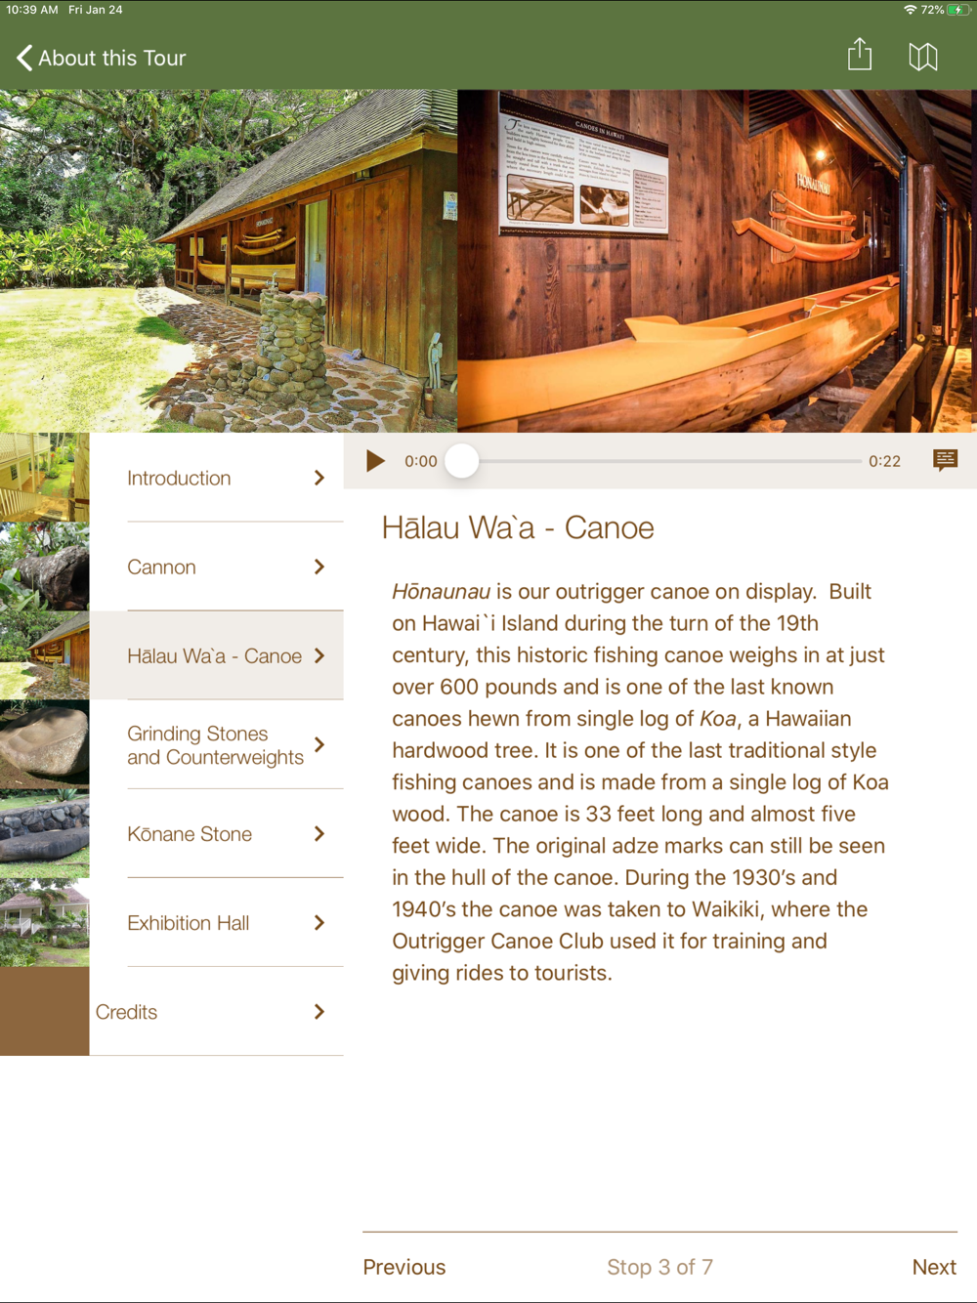The height and width of the screenshot is (1303, 977).
Task: Show the transcript caption icon
Action: coord(945,460)
